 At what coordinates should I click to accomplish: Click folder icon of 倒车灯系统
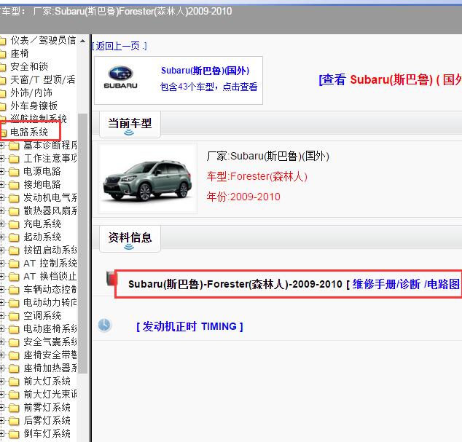pyautogui.click(x=14, y=434)
